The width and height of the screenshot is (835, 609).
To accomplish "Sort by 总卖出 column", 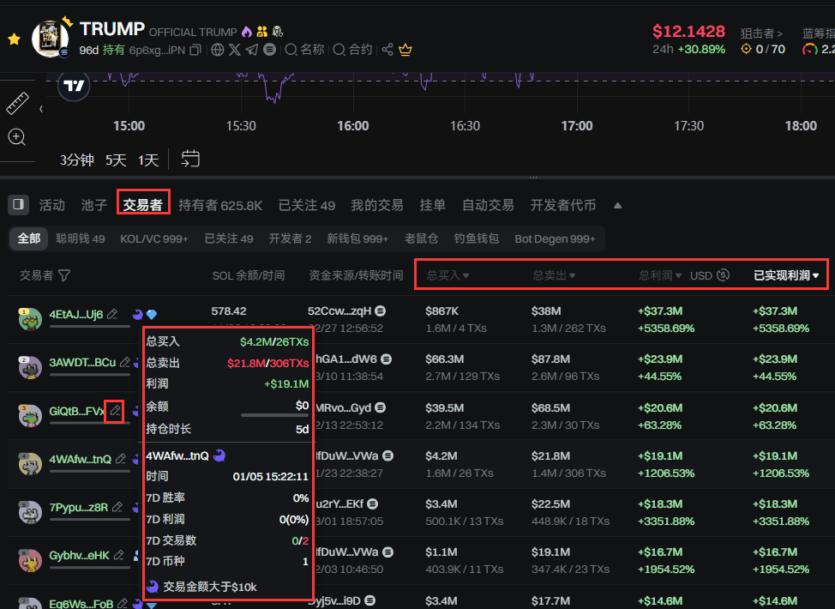I will coord(555,275).
